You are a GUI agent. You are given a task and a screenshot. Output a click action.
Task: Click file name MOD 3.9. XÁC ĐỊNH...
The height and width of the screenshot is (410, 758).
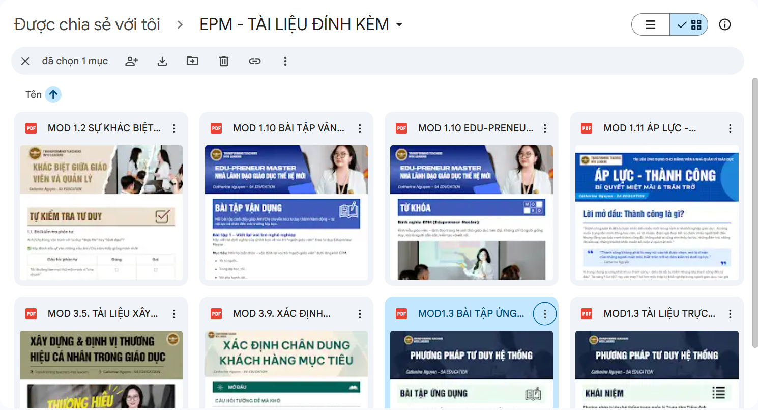282,314
